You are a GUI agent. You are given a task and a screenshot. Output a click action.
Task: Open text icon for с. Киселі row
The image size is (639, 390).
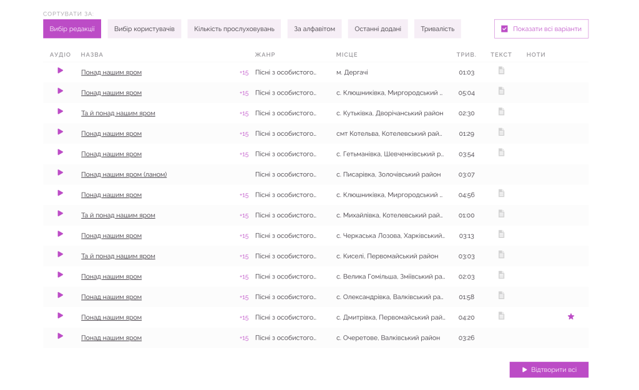[501, 255]
